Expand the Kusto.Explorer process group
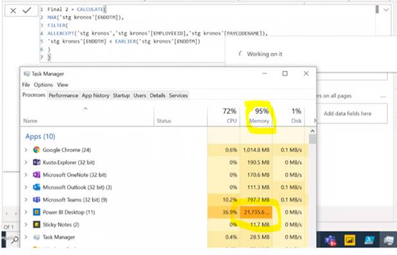Image resolution: width=397 pixels, height=255 pixels. [26, 162]
